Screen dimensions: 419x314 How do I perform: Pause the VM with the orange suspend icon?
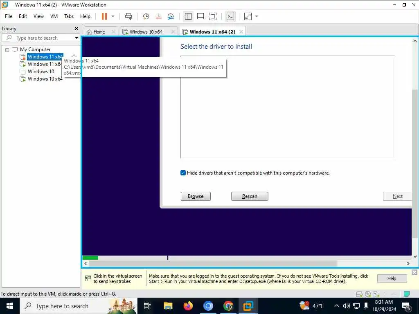(x=104, y=16)
